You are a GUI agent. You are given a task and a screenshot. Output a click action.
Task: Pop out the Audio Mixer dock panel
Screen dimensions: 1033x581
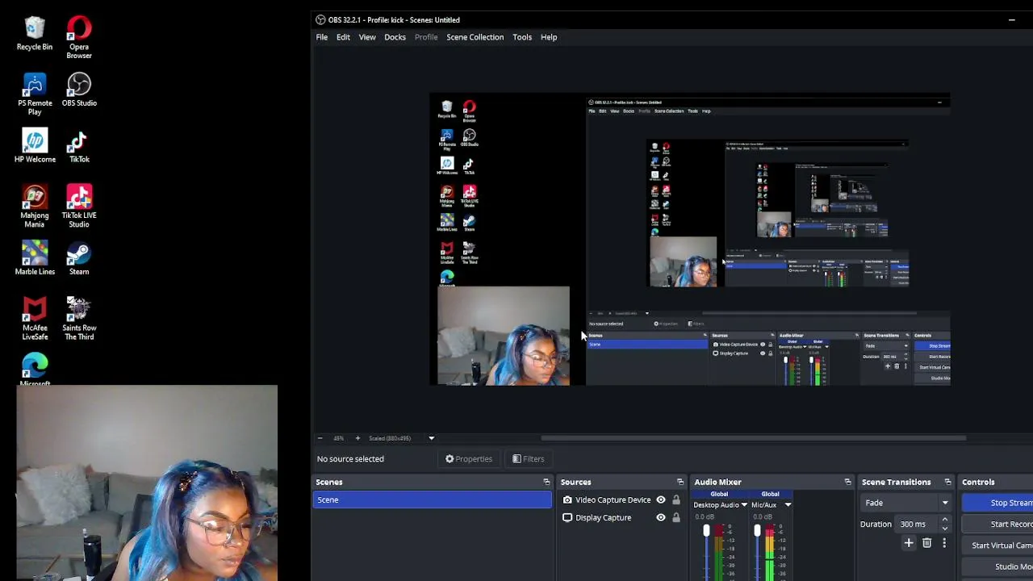tap(847, 482)
